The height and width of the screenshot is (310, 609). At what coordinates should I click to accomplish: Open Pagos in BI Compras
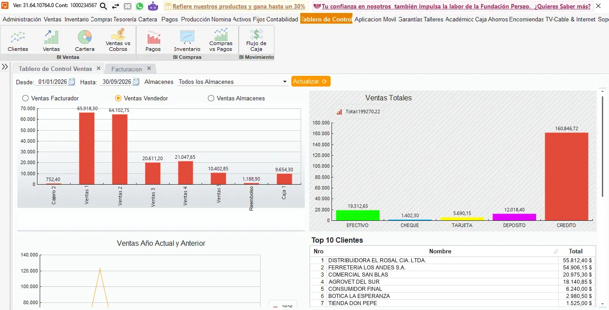click(153, 41)
